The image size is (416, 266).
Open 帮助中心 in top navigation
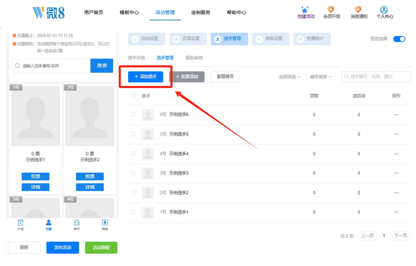pyautogui.click(x=236, y=12)
